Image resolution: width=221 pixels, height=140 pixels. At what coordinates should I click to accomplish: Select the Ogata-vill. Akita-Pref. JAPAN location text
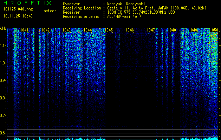pos(157,8)
